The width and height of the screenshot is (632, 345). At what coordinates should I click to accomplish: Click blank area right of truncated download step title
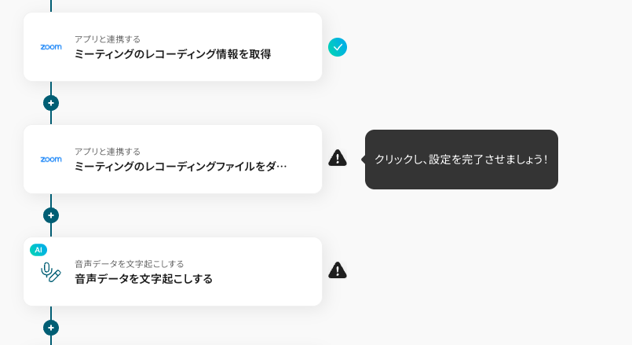[x=305, y=167]
